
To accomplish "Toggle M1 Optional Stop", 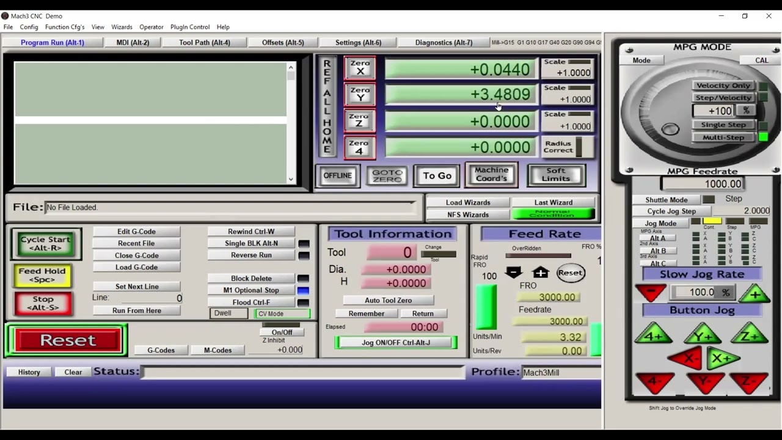I will [x=251, y=290].
